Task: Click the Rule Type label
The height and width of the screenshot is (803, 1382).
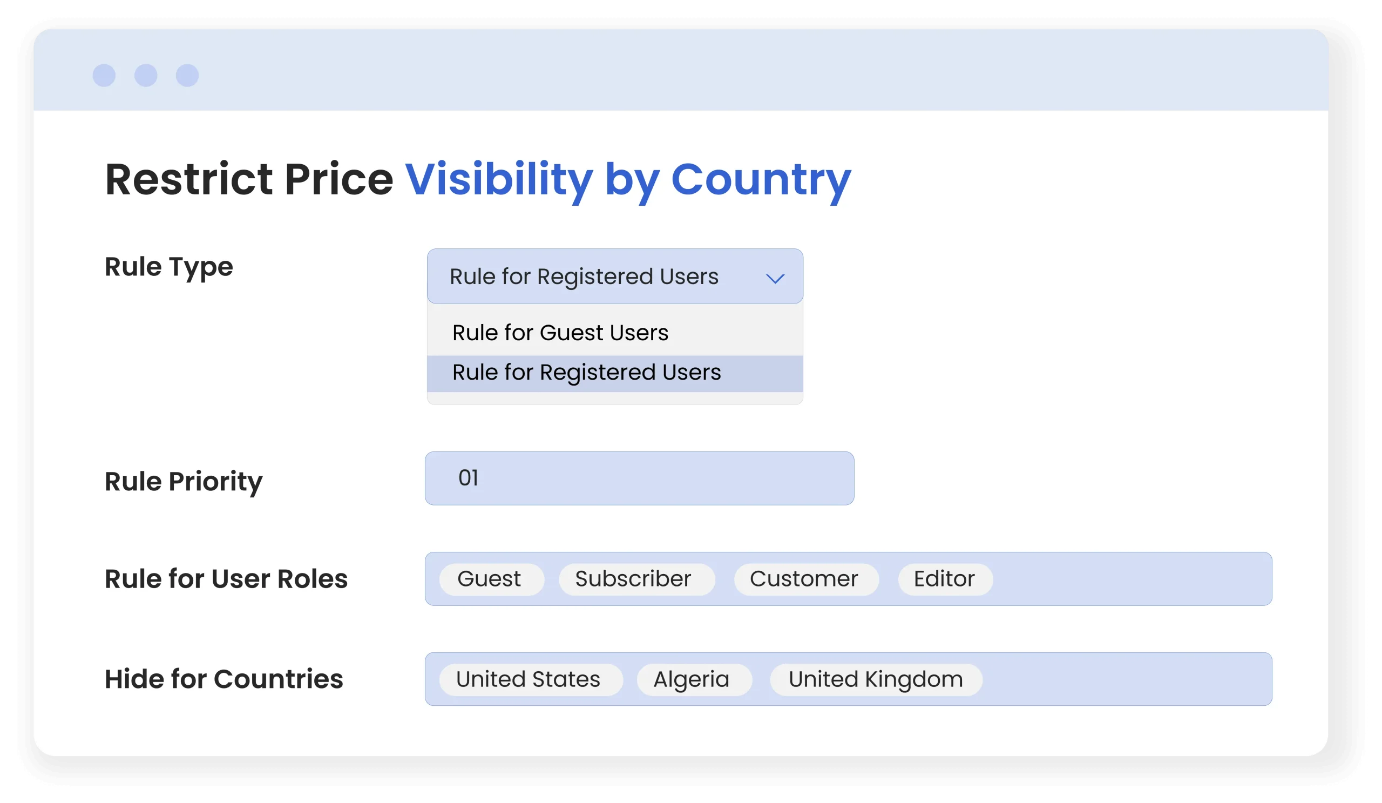Action: [x=169, y=267]
